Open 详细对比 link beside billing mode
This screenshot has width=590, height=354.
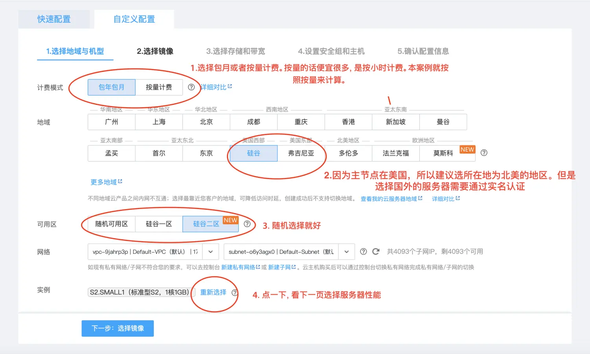pyautogui.click(x=216, y=87)
